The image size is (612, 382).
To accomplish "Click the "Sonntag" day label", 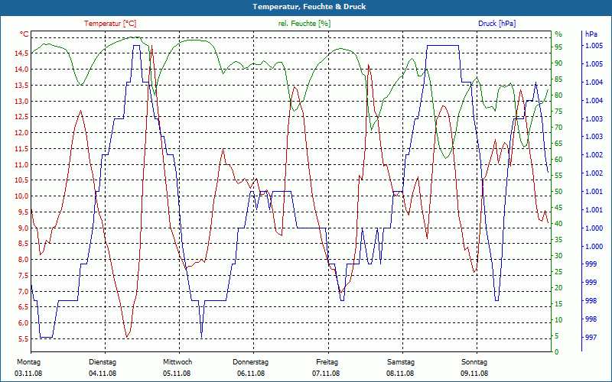I will tap(474, 362).
